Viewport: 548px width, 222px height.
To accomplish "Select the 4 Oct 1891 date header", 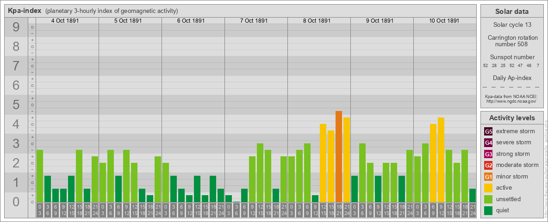I will [65, 21].
